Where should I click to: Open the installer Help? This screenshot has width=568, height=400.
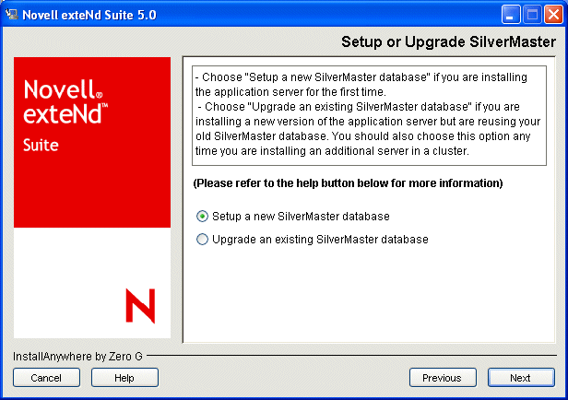pos(124,377)
